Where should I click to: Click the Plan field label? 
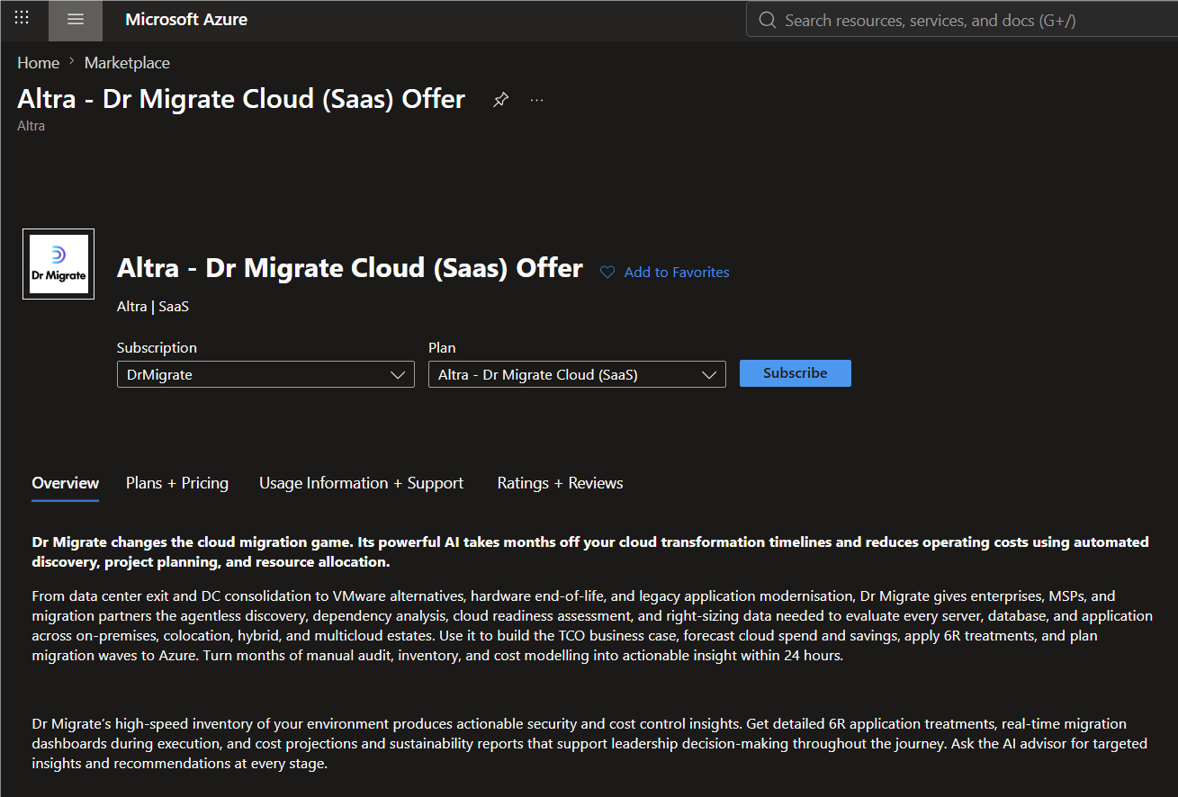pos(442,347)
